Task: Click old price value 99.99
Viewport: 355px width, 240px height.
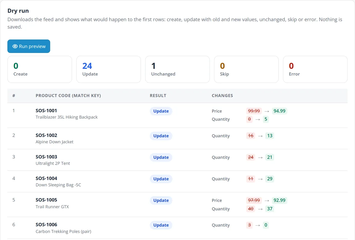Action: (254, 111)
